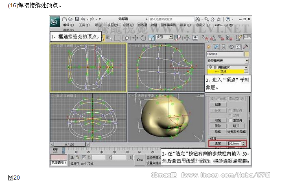Toggle the lightbulb beside 编辑面片

(x=210, y=67)
